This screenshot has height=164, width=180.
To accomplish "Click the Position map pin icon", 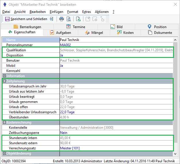I will (150, 27).
